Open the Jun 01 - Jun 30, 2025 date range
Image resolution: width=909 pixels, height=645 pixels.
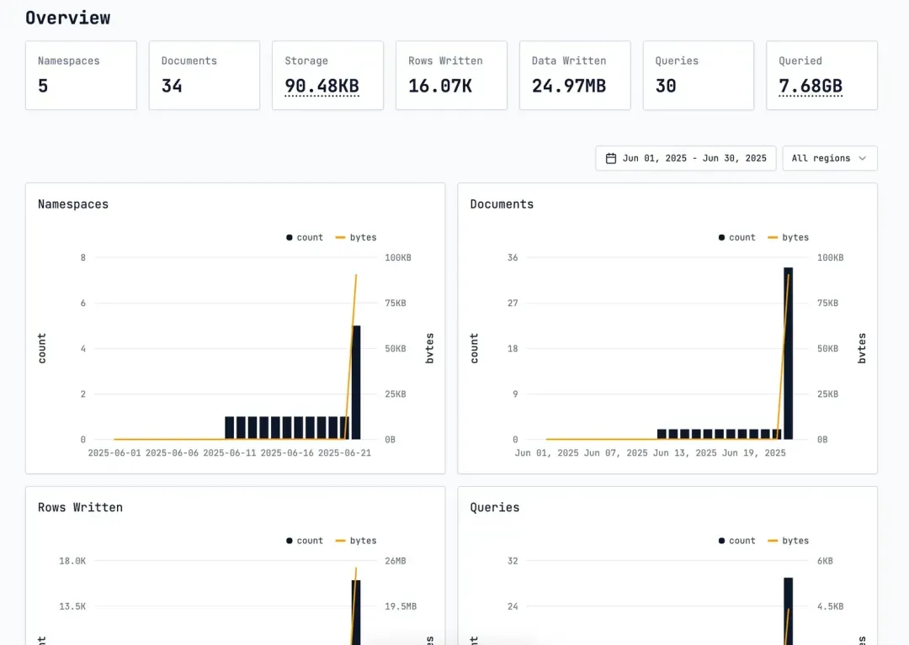click(686, 158)
